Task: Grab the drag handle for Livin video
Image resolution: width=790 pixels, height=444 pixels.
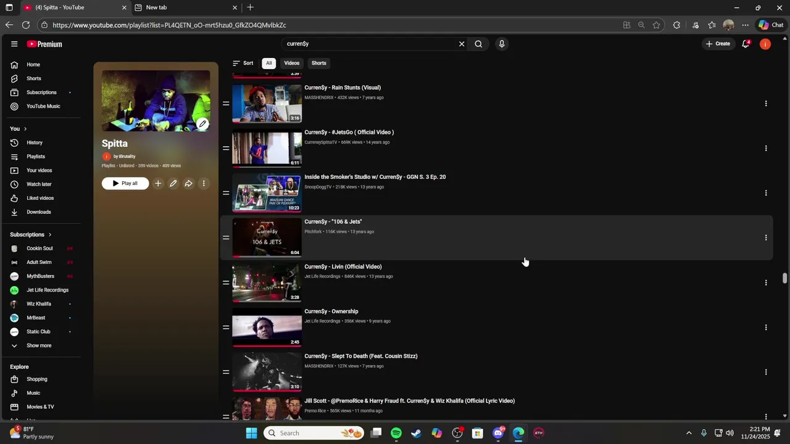Action: [x=226, y=282]
